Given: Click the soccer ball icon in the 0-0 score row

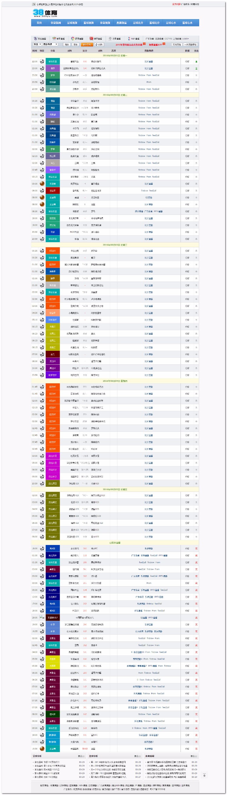Looking at the screenshot, I should point(42,61).
